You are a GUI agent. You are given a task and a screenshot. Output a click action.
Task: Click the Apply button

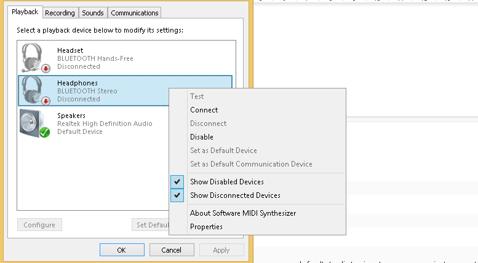(x=221, y=250)
